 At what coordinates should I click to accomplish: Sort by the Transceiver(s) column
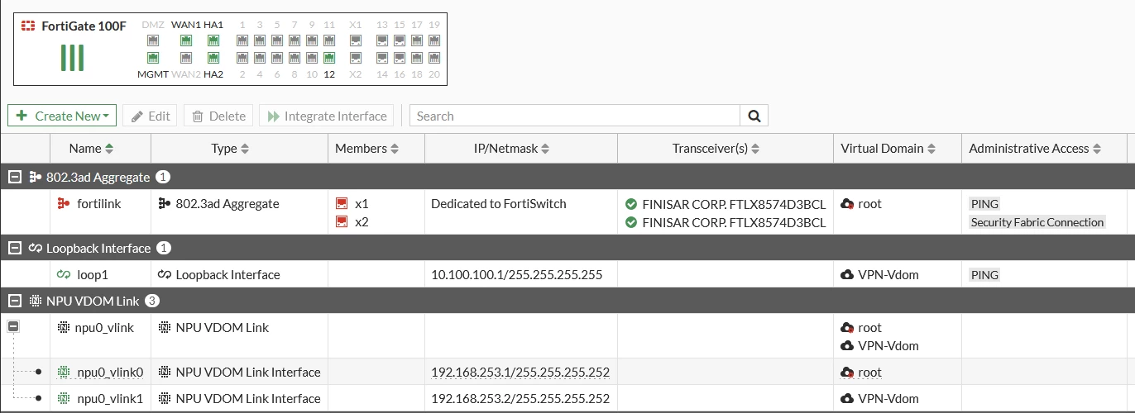click(716, 149)
